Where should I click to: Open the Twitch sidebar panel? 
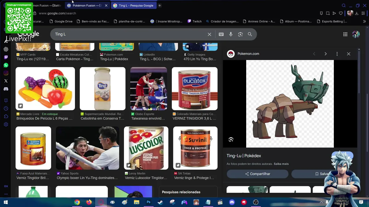click(x=6, y=57)
